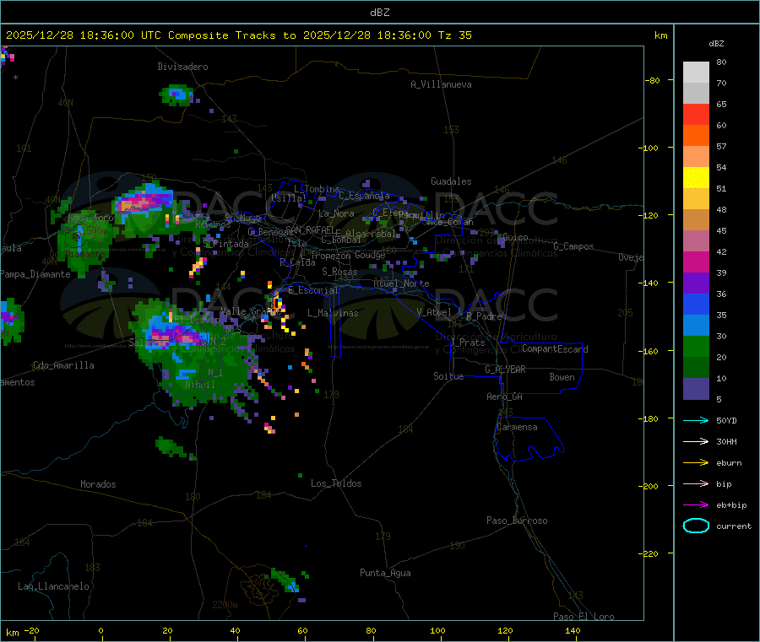Click the storm cell near Divisadero
This screenshot has height=642, width=760.
(176, 94)
